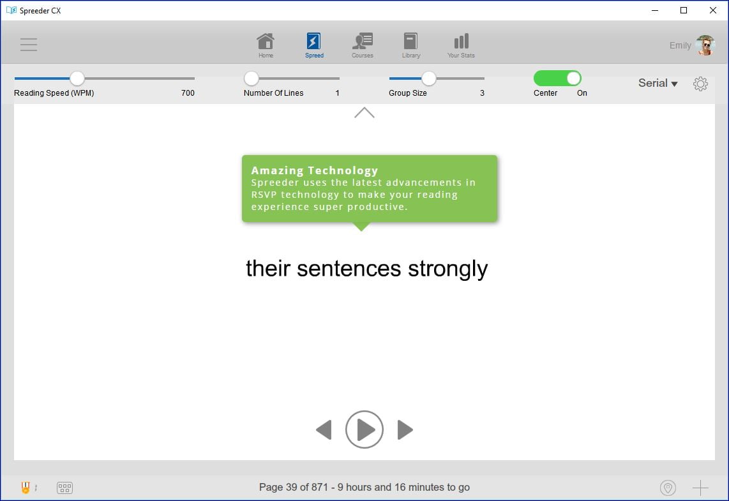Open the hamburger menu icon
Viewport: 729px width, 501px height.
pyautogui.click(x=29, y=45)
